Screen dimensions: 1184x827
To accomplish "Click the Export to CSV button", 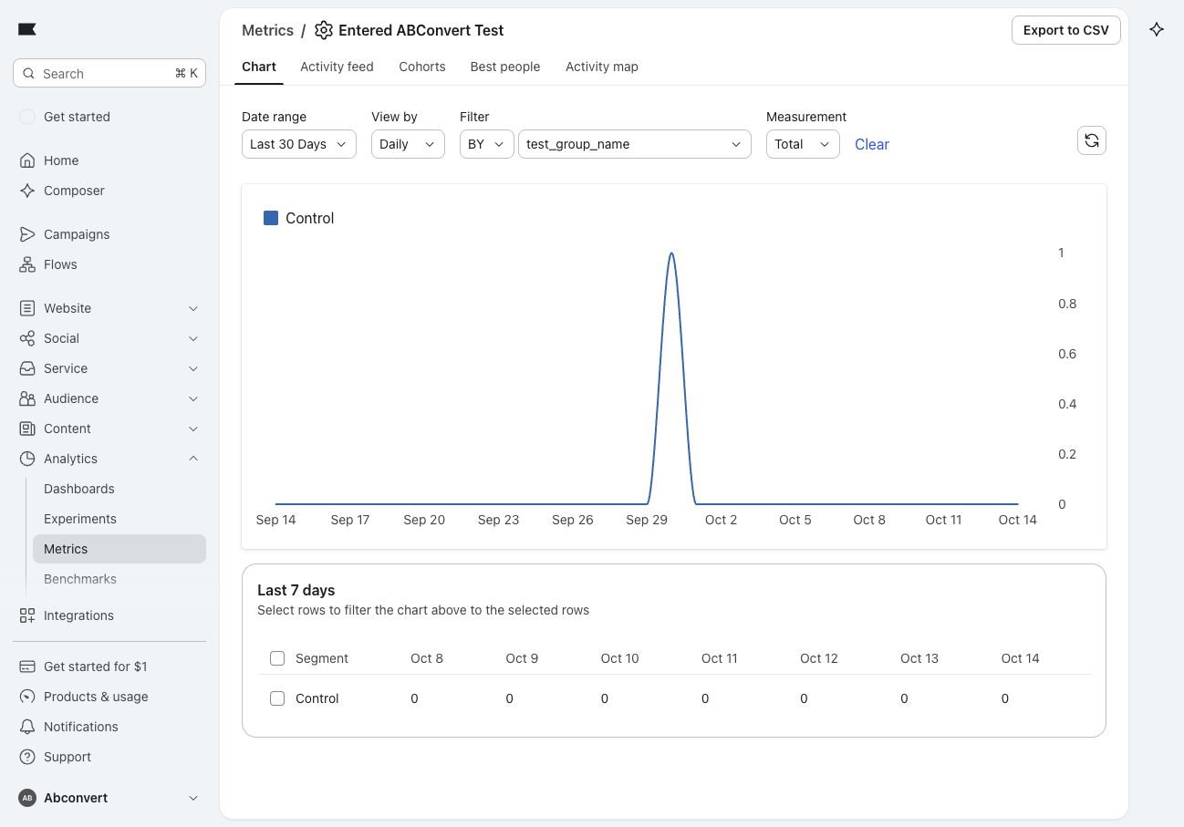I will pos(1066,30).
